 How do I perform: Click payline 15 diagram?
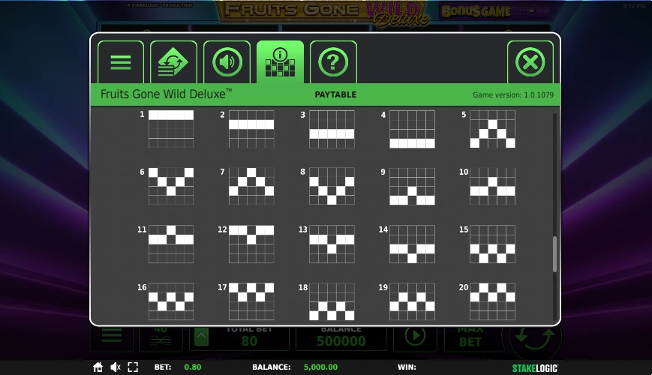point(493,244)
